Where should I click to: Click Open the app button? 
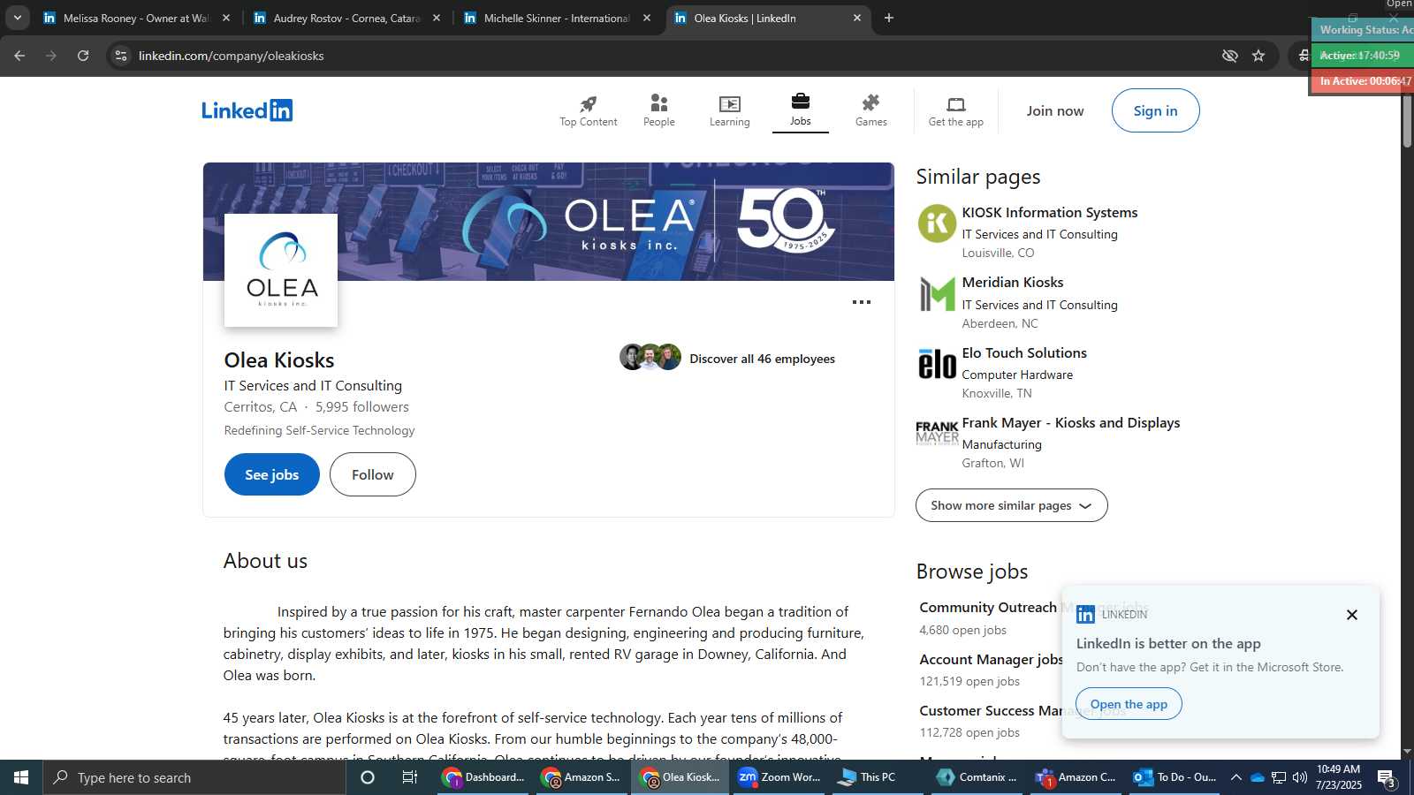click(x=1129, y=704)
